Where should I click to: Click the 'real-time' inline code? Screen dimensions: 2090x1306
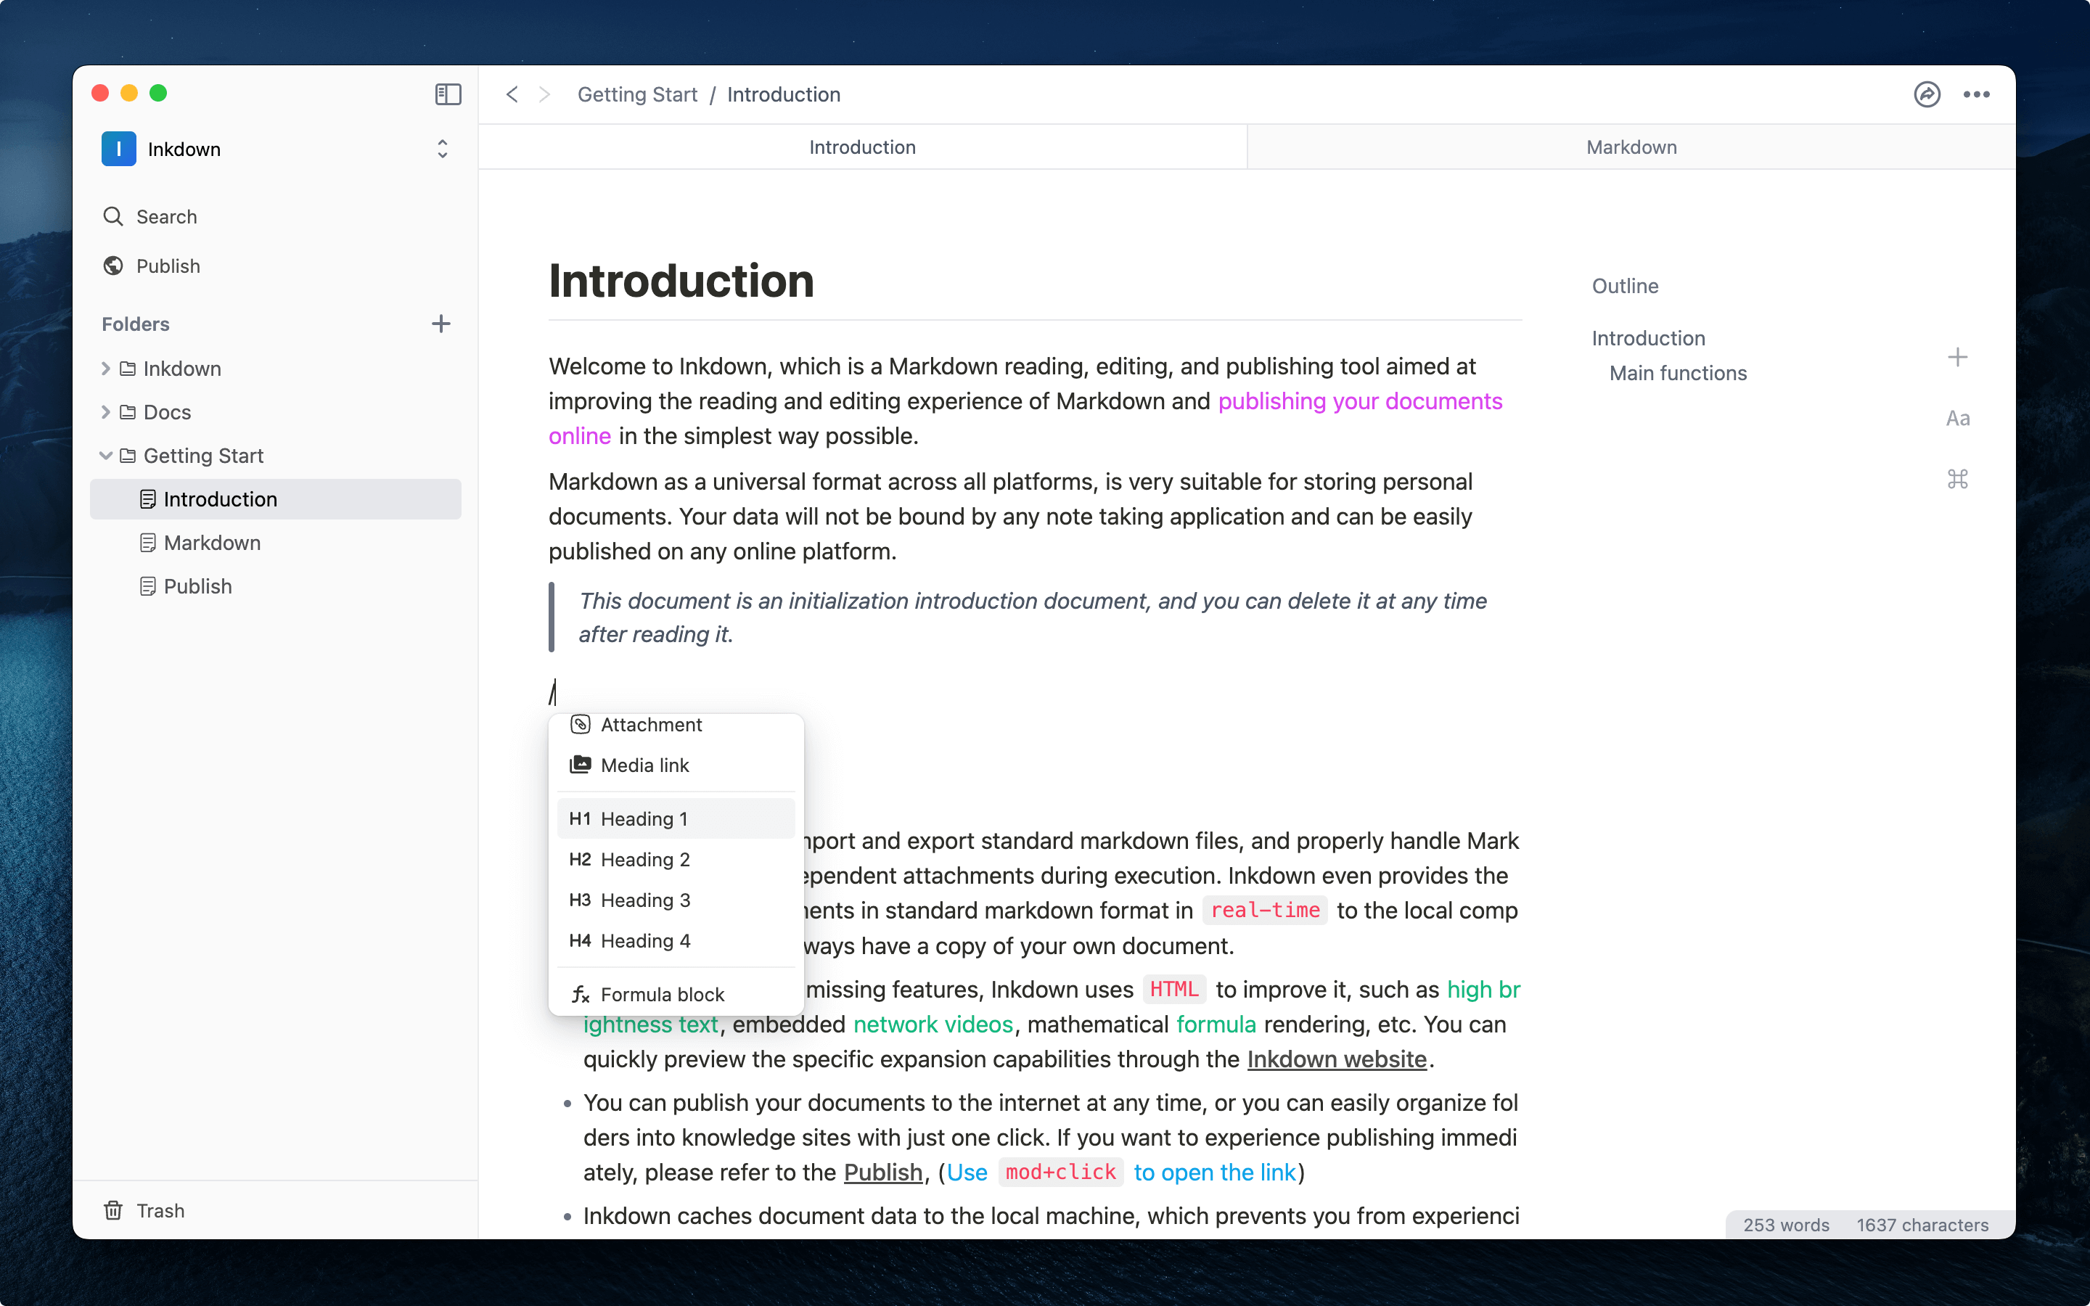pyautogui.click(x=1264, y=911)
